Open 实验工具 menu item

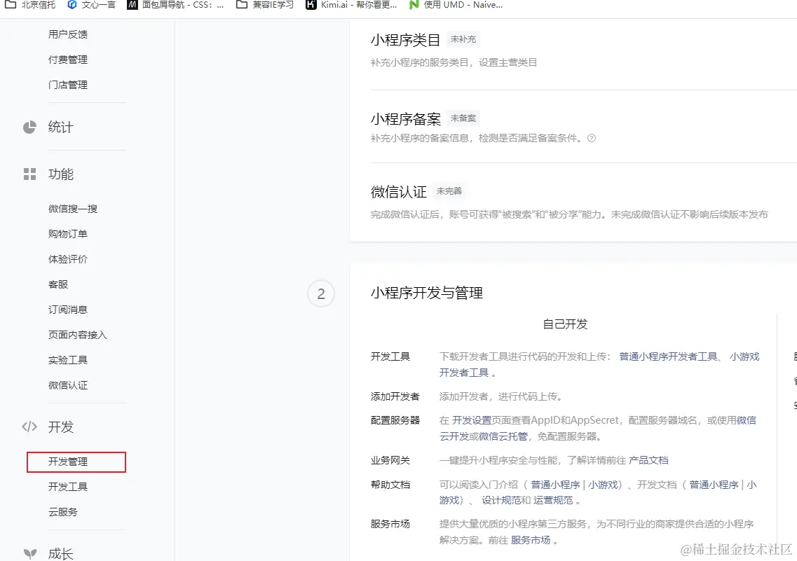point(67,360)
